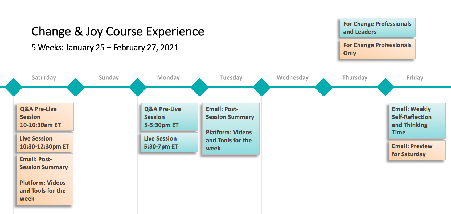Click the 'Change & Joy Course Experience' title
The height and width of the screenshot is (214, 451).
118,31
